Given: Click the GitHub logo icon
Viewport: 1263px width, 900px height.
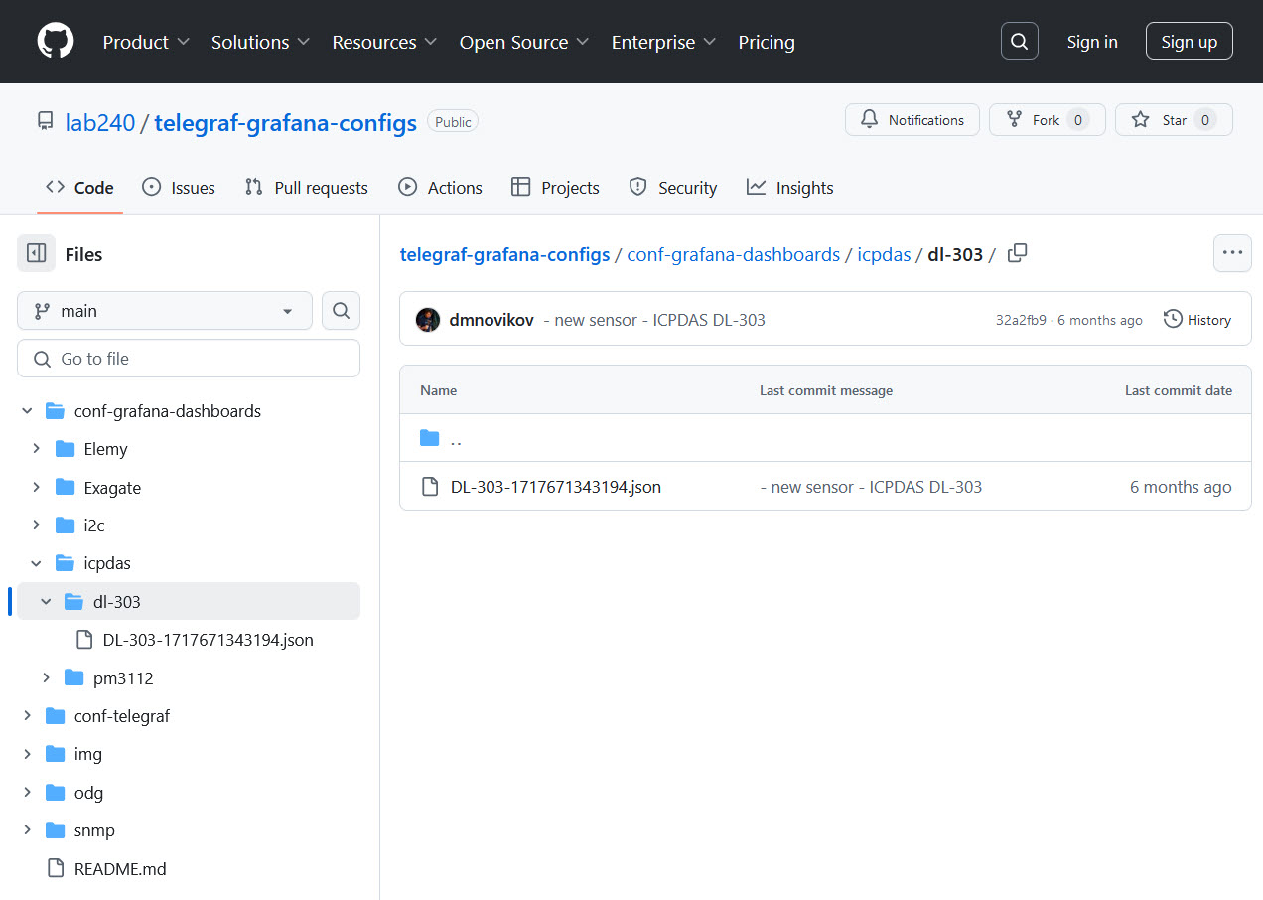Looking at the screenshot, I should 55,41.
